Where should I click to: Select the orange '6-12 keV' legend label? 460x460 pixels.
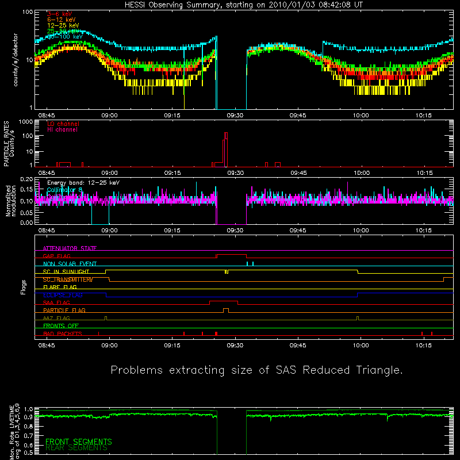pyautogui.click(x=62, y=20)
